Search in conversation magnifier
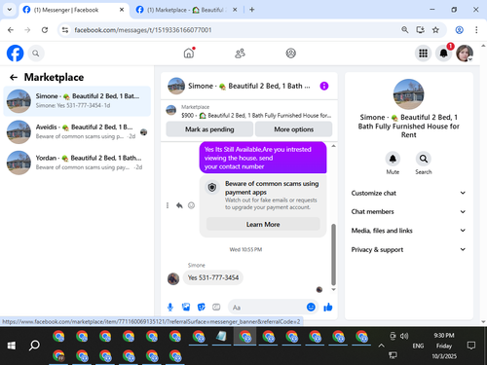Image resolution: width=487 pixels, height=365 pixels. click(424, 159)
